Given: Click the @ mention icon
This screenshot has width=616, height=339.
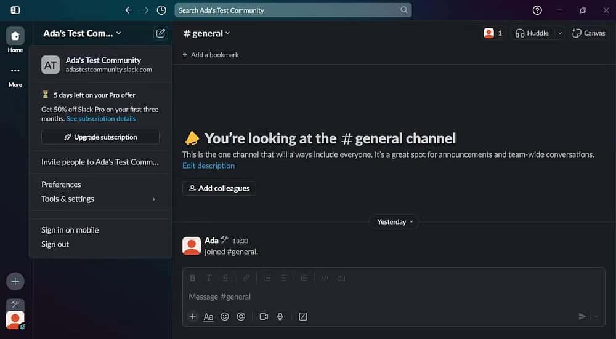Looking at the screenshot, I should [x=241, y=317].
